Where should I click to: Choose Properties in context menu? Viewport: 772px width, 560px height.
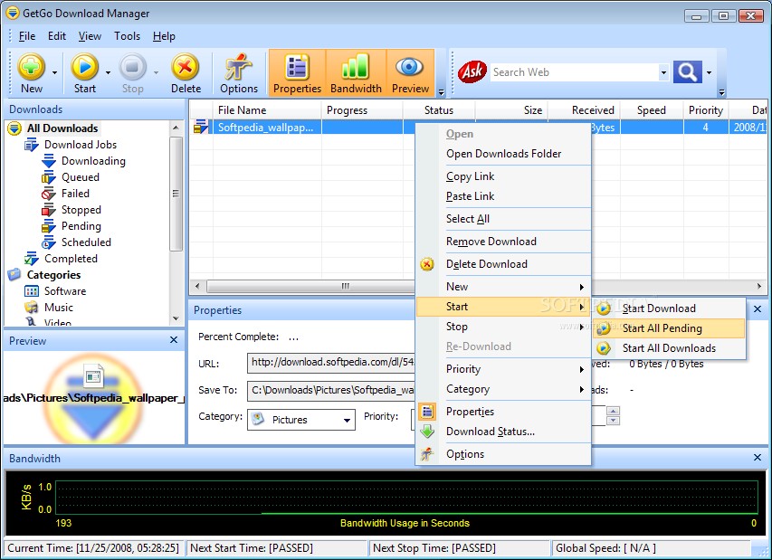[504, 412]
